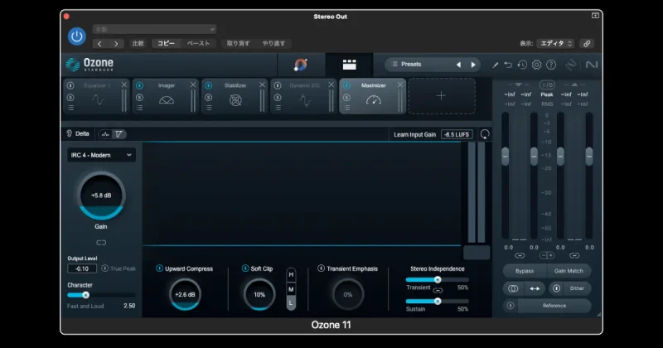
Task: Open Ozone settings gear
Action: click(x=536, y=65)
